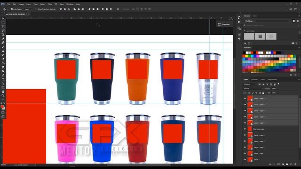Create new fill or adjustment layer
Viewport: 301px width, 169px height.
283,164
